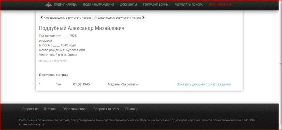Open the Помощь footer link
The height and width of the screenshot is (130, 282).
point(132,109)
